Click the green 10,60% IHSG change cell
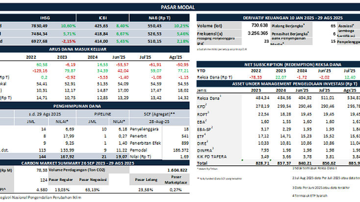The height and width of the screenshot is (202, 360). (68, 26)
